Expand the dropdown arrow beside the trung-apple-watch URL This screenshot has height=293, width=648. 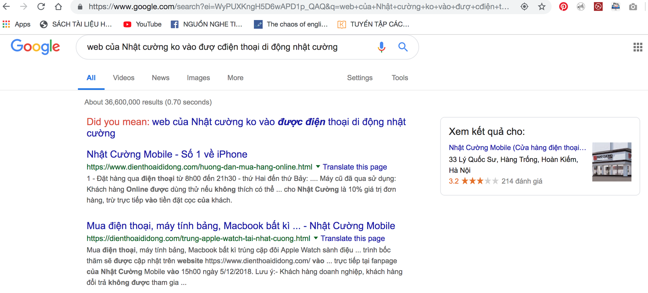316,238
